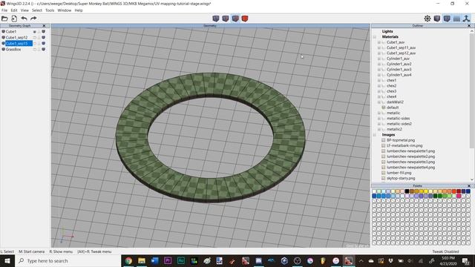Pick the pink color swatch in Palette
Image resolution: width=475 pixels, height=267 pixels.
click(459, 196)
